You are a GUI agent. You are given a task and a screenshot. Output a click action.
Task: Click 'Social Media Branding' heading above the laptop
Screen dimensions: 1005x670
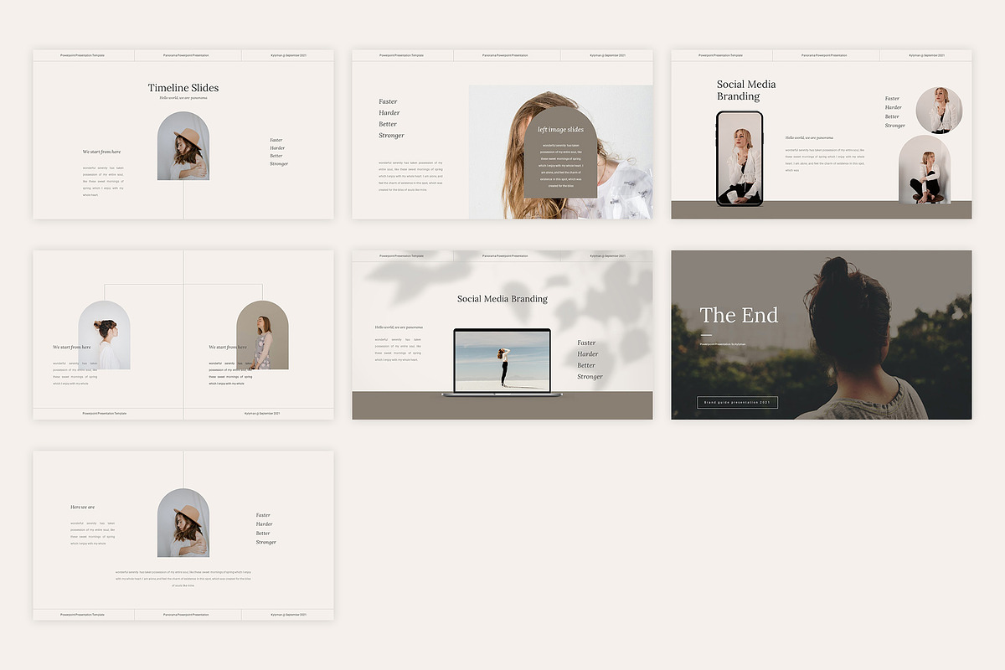pyautogui.click(x=502, y=299)
